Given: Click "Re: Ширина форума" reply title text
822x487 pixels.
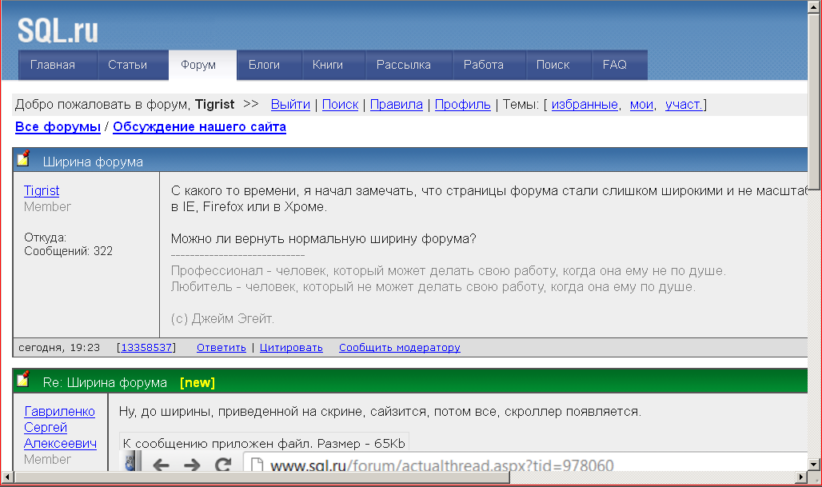Looking at the screenshot, I should (x=105, y=383).
